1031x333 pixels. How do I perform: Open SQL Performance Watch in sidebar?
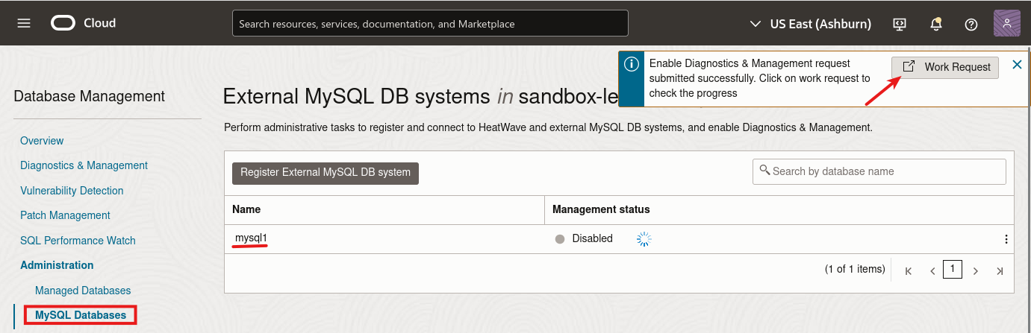(x=78, y=241)
